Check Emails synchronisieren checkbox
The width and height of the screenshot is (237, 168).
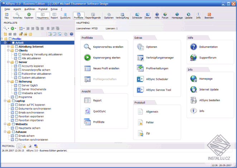(16, 112)
